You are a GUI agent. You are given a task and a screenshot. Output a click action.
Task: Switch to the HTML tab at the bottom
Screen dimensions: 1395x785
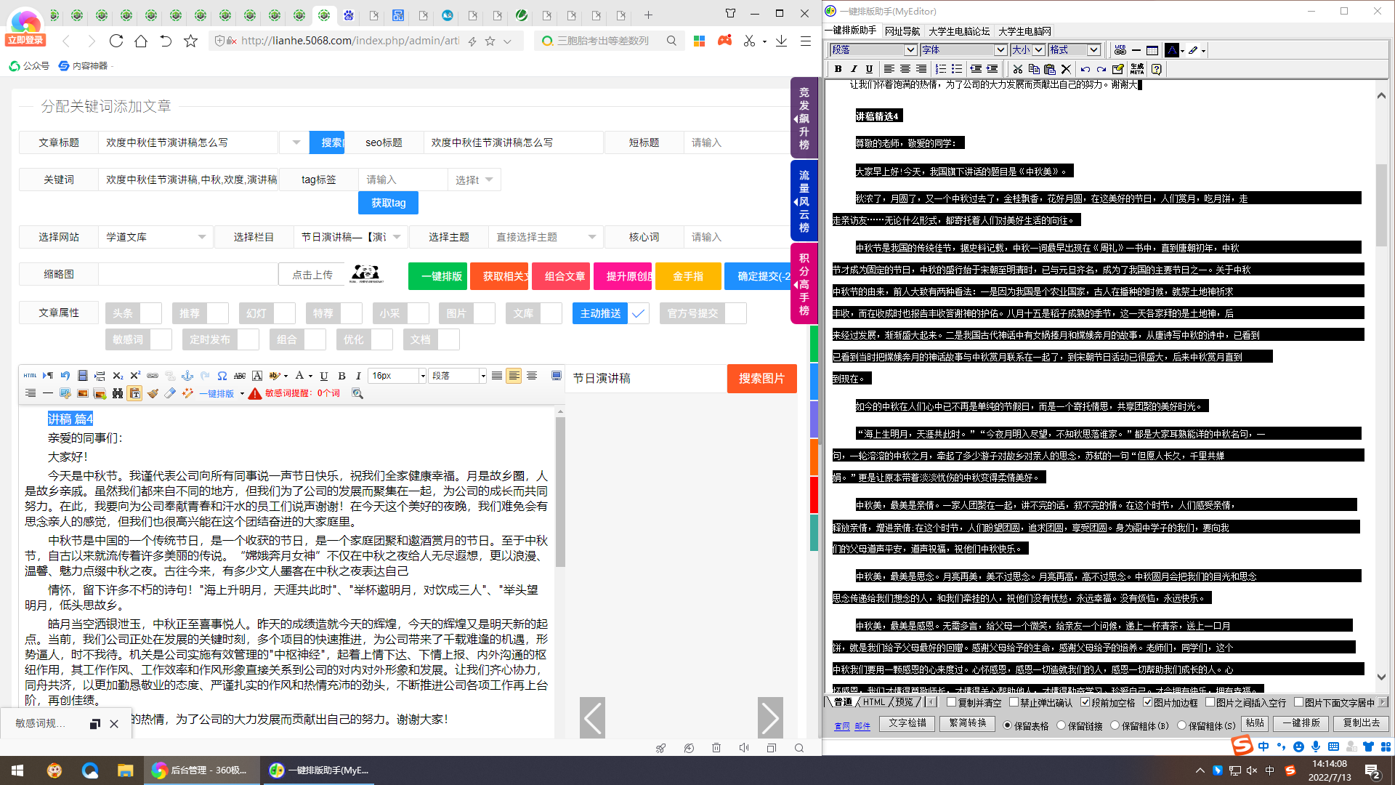[x=875, y=703]
